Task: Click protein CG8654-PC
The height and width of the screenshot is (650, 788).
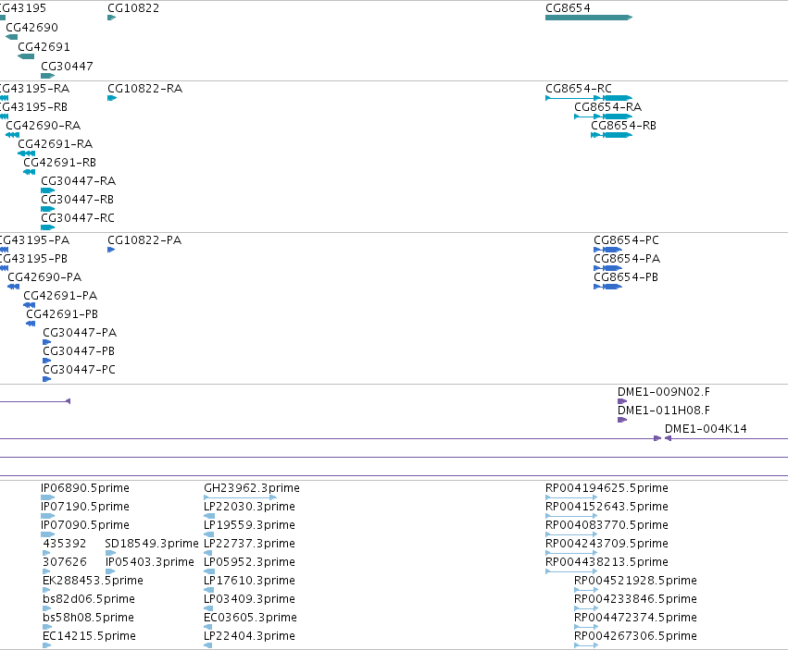Action: click(607, 250)
